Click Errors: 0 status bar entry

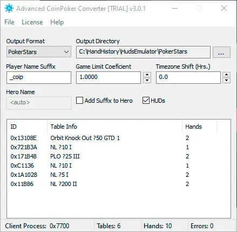click(x=202, y=226)
